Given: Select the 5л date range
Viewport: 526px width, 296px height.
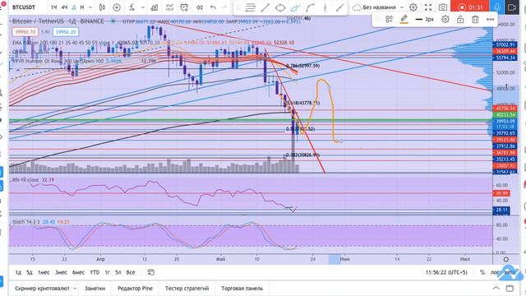Looking at the screenshot, I should [118, 272].
